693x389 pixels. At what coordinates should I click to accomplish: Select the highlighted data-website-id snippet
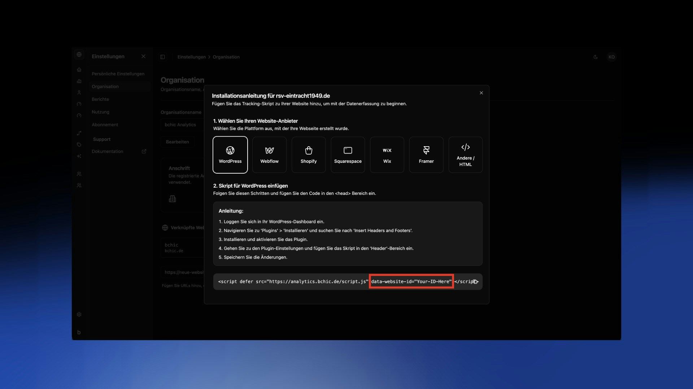click(411, 282)
